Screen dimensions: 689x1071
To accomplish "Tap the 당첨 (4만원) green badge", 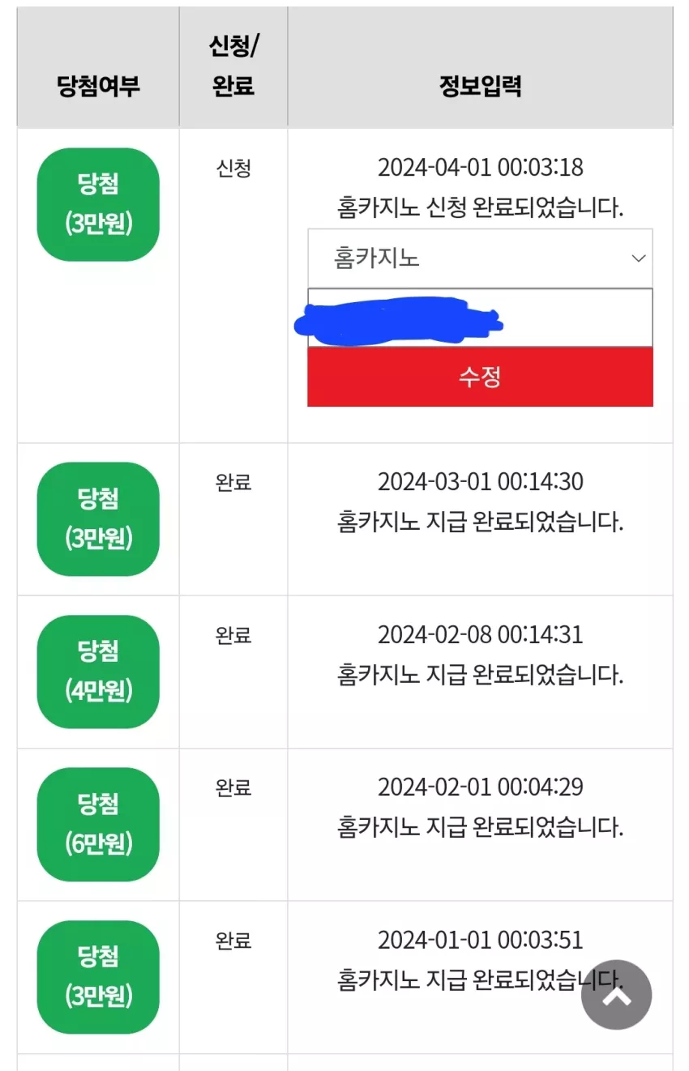I will pos(98,672).
